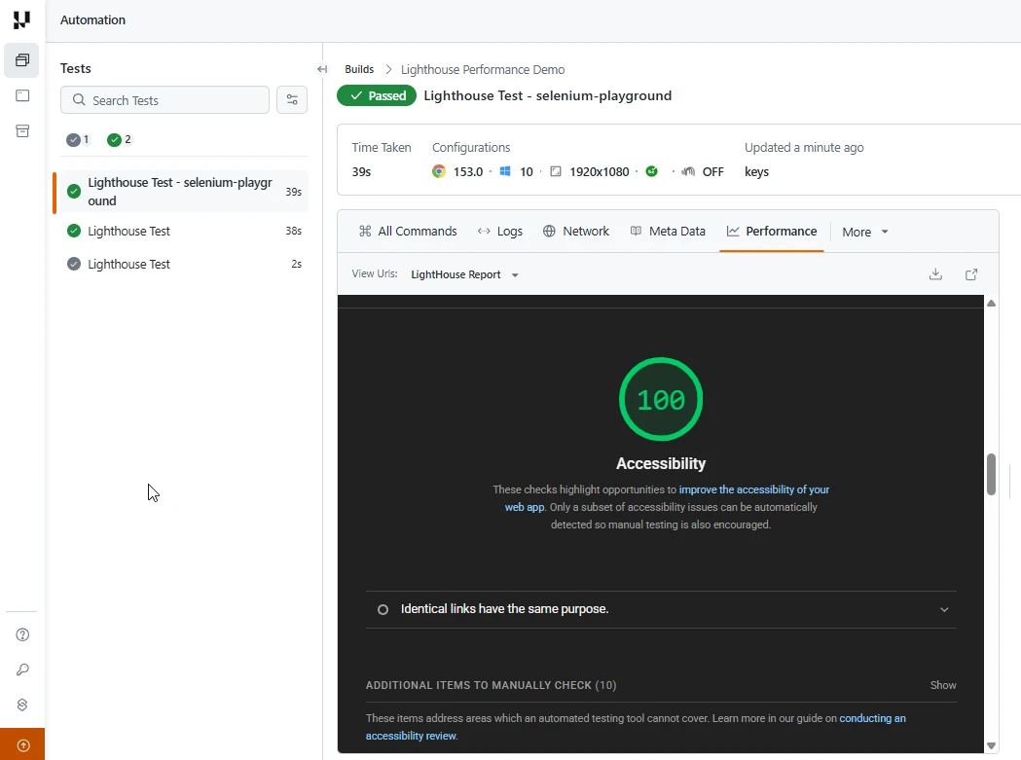Click the keys tag value
The image size is (1021, 760).
point(756,172)
